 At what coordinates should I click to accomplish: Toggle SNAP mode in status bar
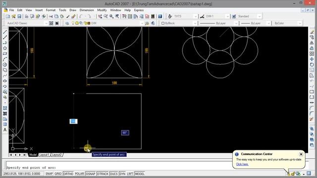[x=49, y=174]
